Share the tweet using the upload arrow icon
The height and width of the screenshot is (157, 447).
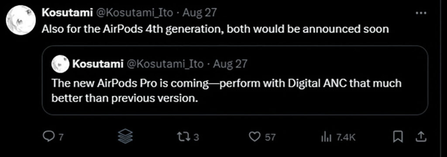click(421, 137)
